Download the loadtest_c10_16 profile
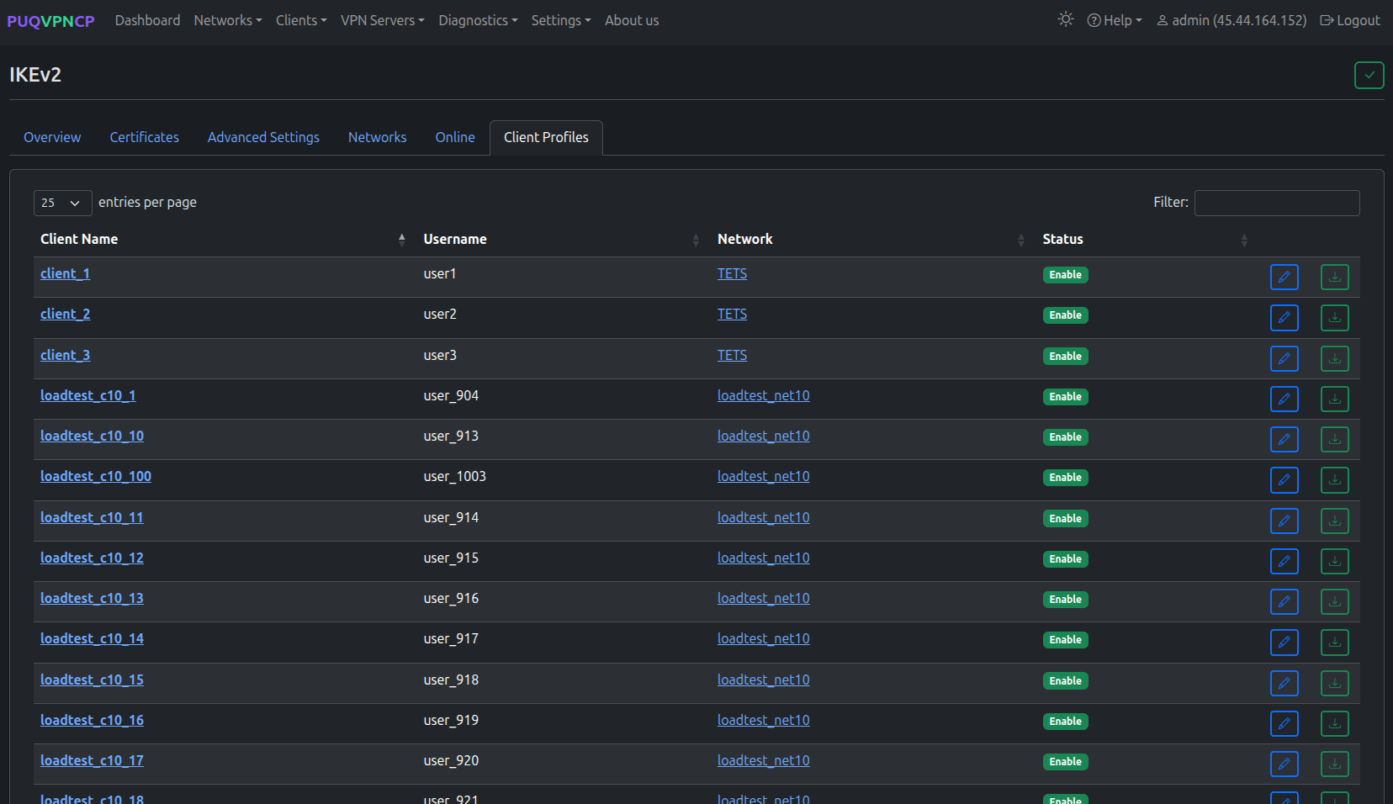 1334,723
